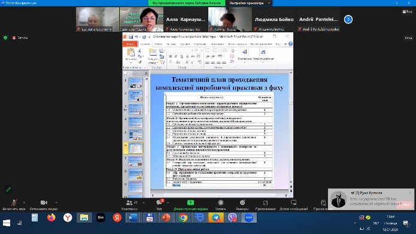Expand audio options arrow beside microphone
Viewport: 416px width, 234px height.
tap(24, 203)
